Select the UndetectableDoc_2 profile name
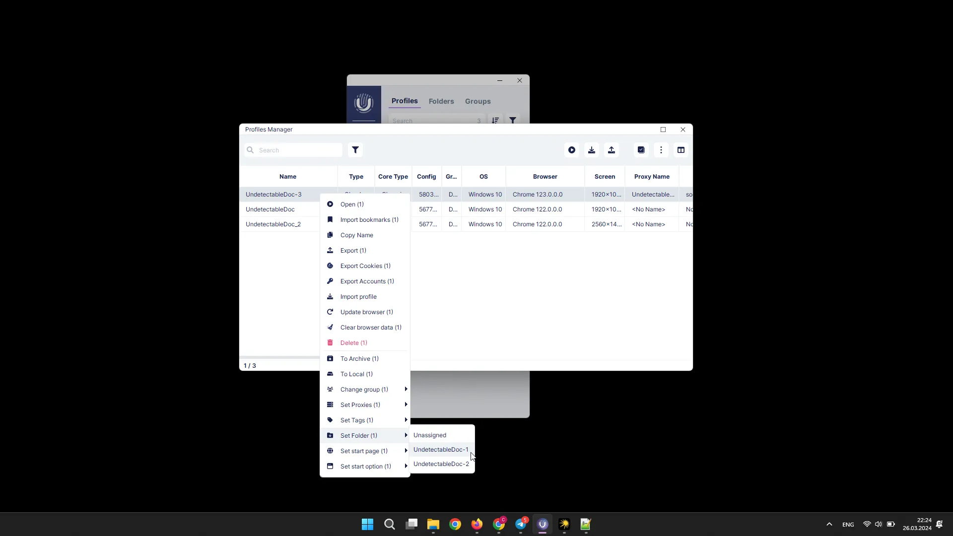 pos(273,224)
